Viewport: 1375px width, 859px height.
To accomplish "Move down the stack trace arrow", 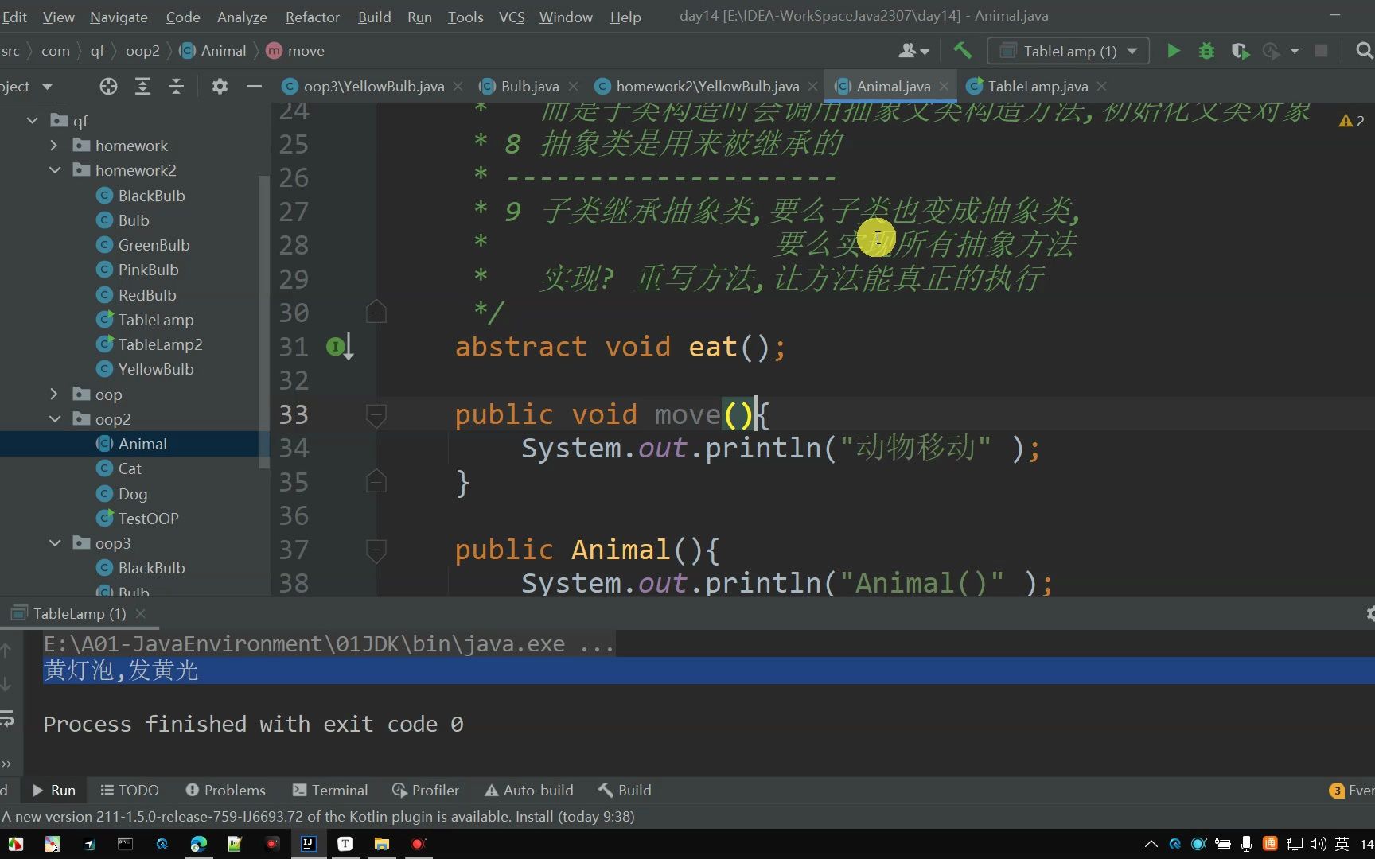I will click(6, 684).
